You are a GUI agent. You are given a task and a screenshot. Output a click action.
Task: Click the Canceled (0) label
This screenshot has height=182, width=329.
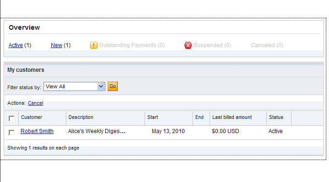click(267, 45)
